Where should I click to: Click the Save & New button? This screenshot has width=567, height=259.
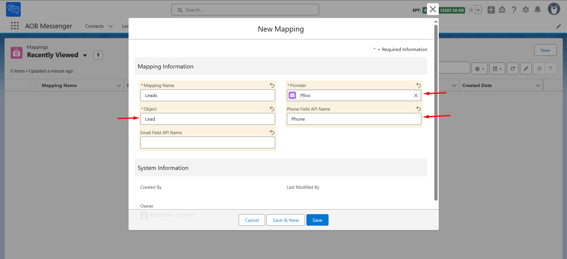tap(286, 220)
